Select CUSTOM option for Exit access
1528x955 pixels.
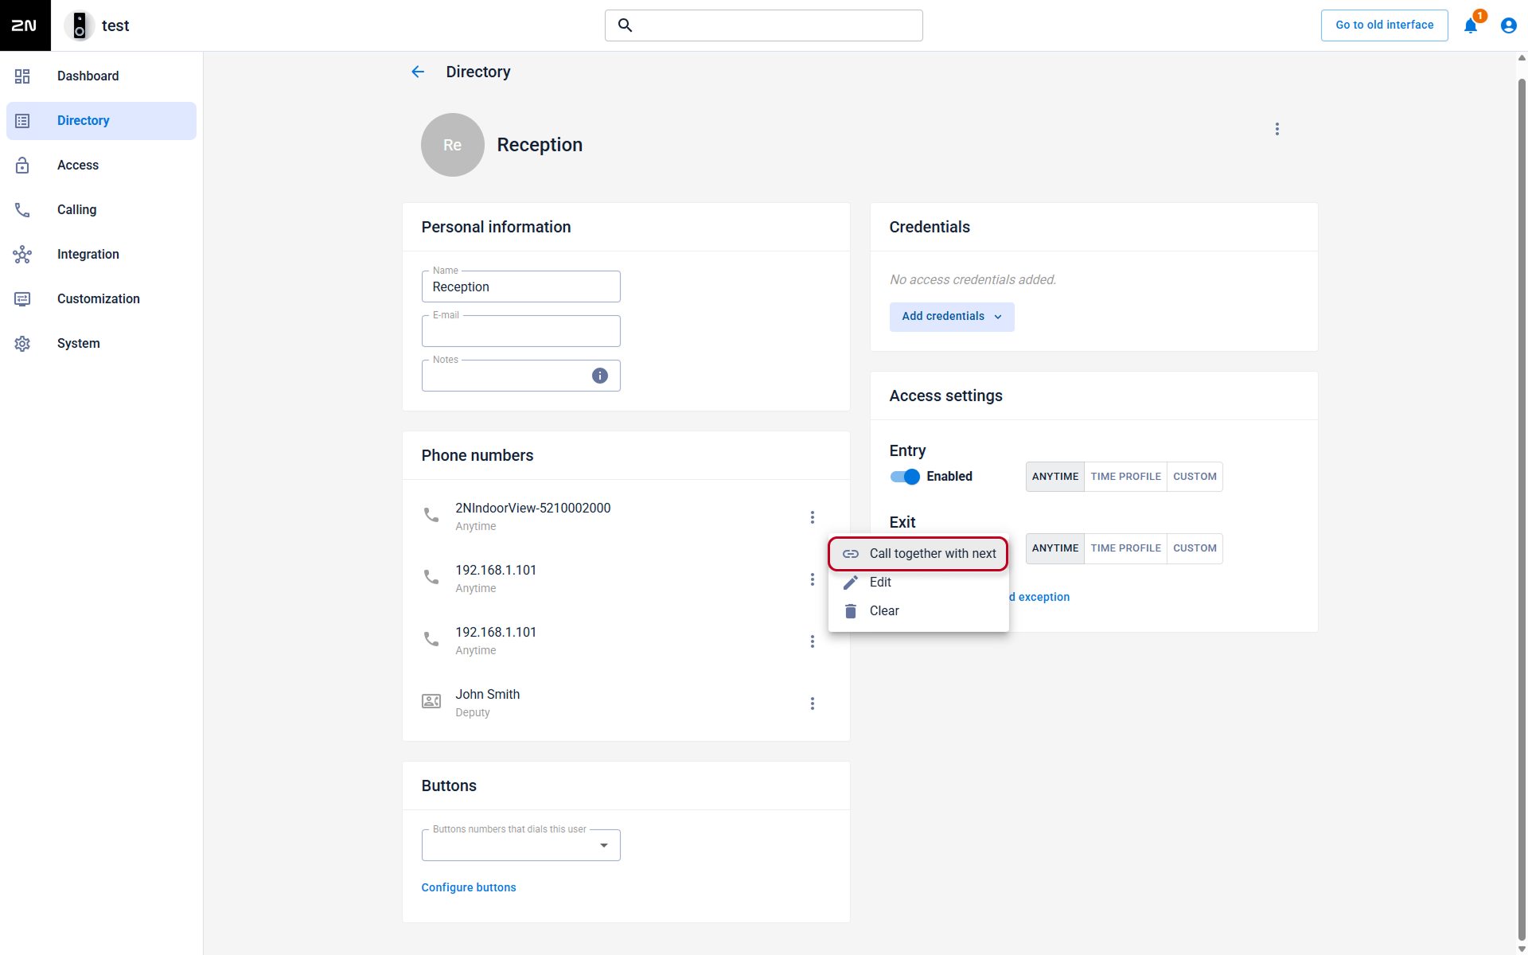1195,548
